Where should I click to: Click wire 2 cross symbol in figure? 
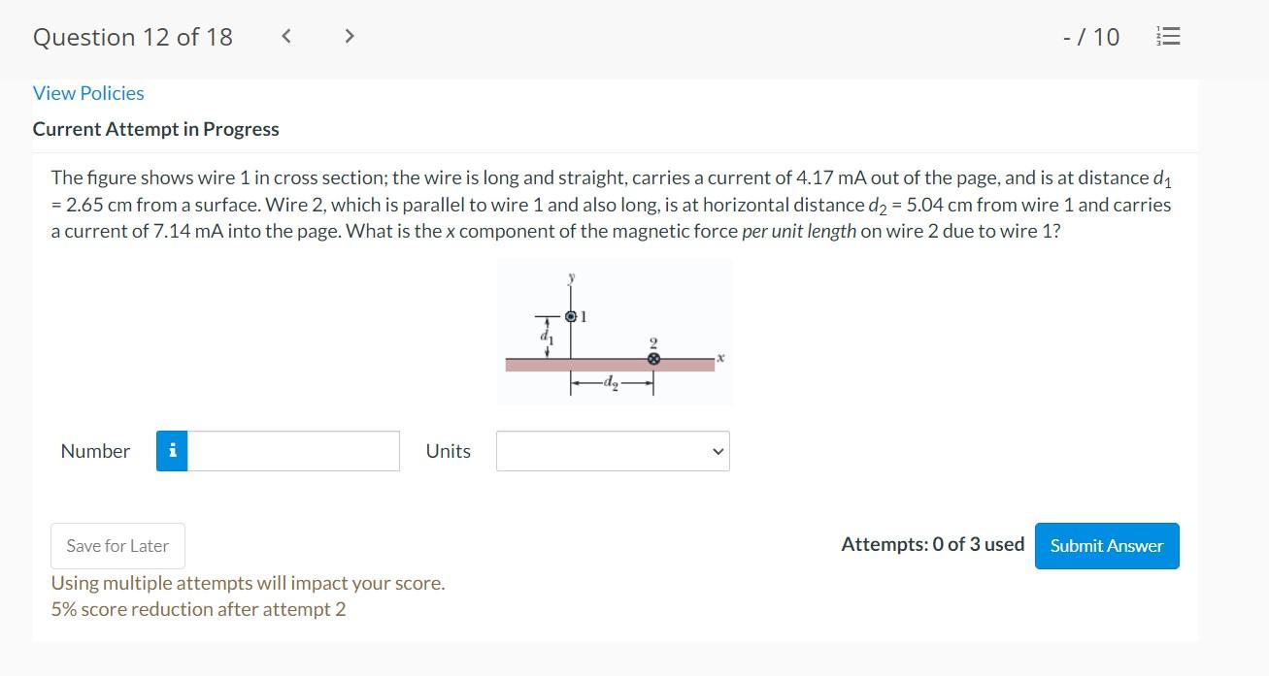coord(654,359)
